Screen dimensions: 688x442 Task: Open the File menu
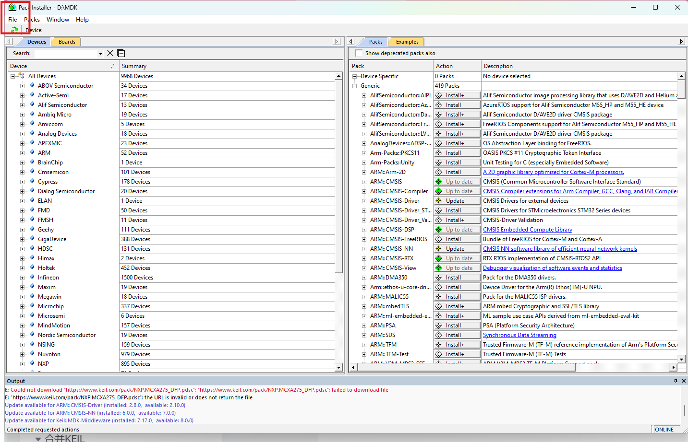[12, 20]
